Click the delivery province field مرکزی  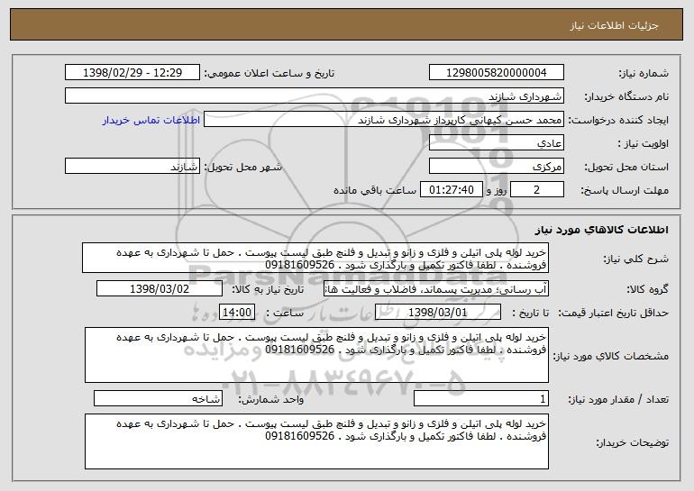[x=496, y=167]
